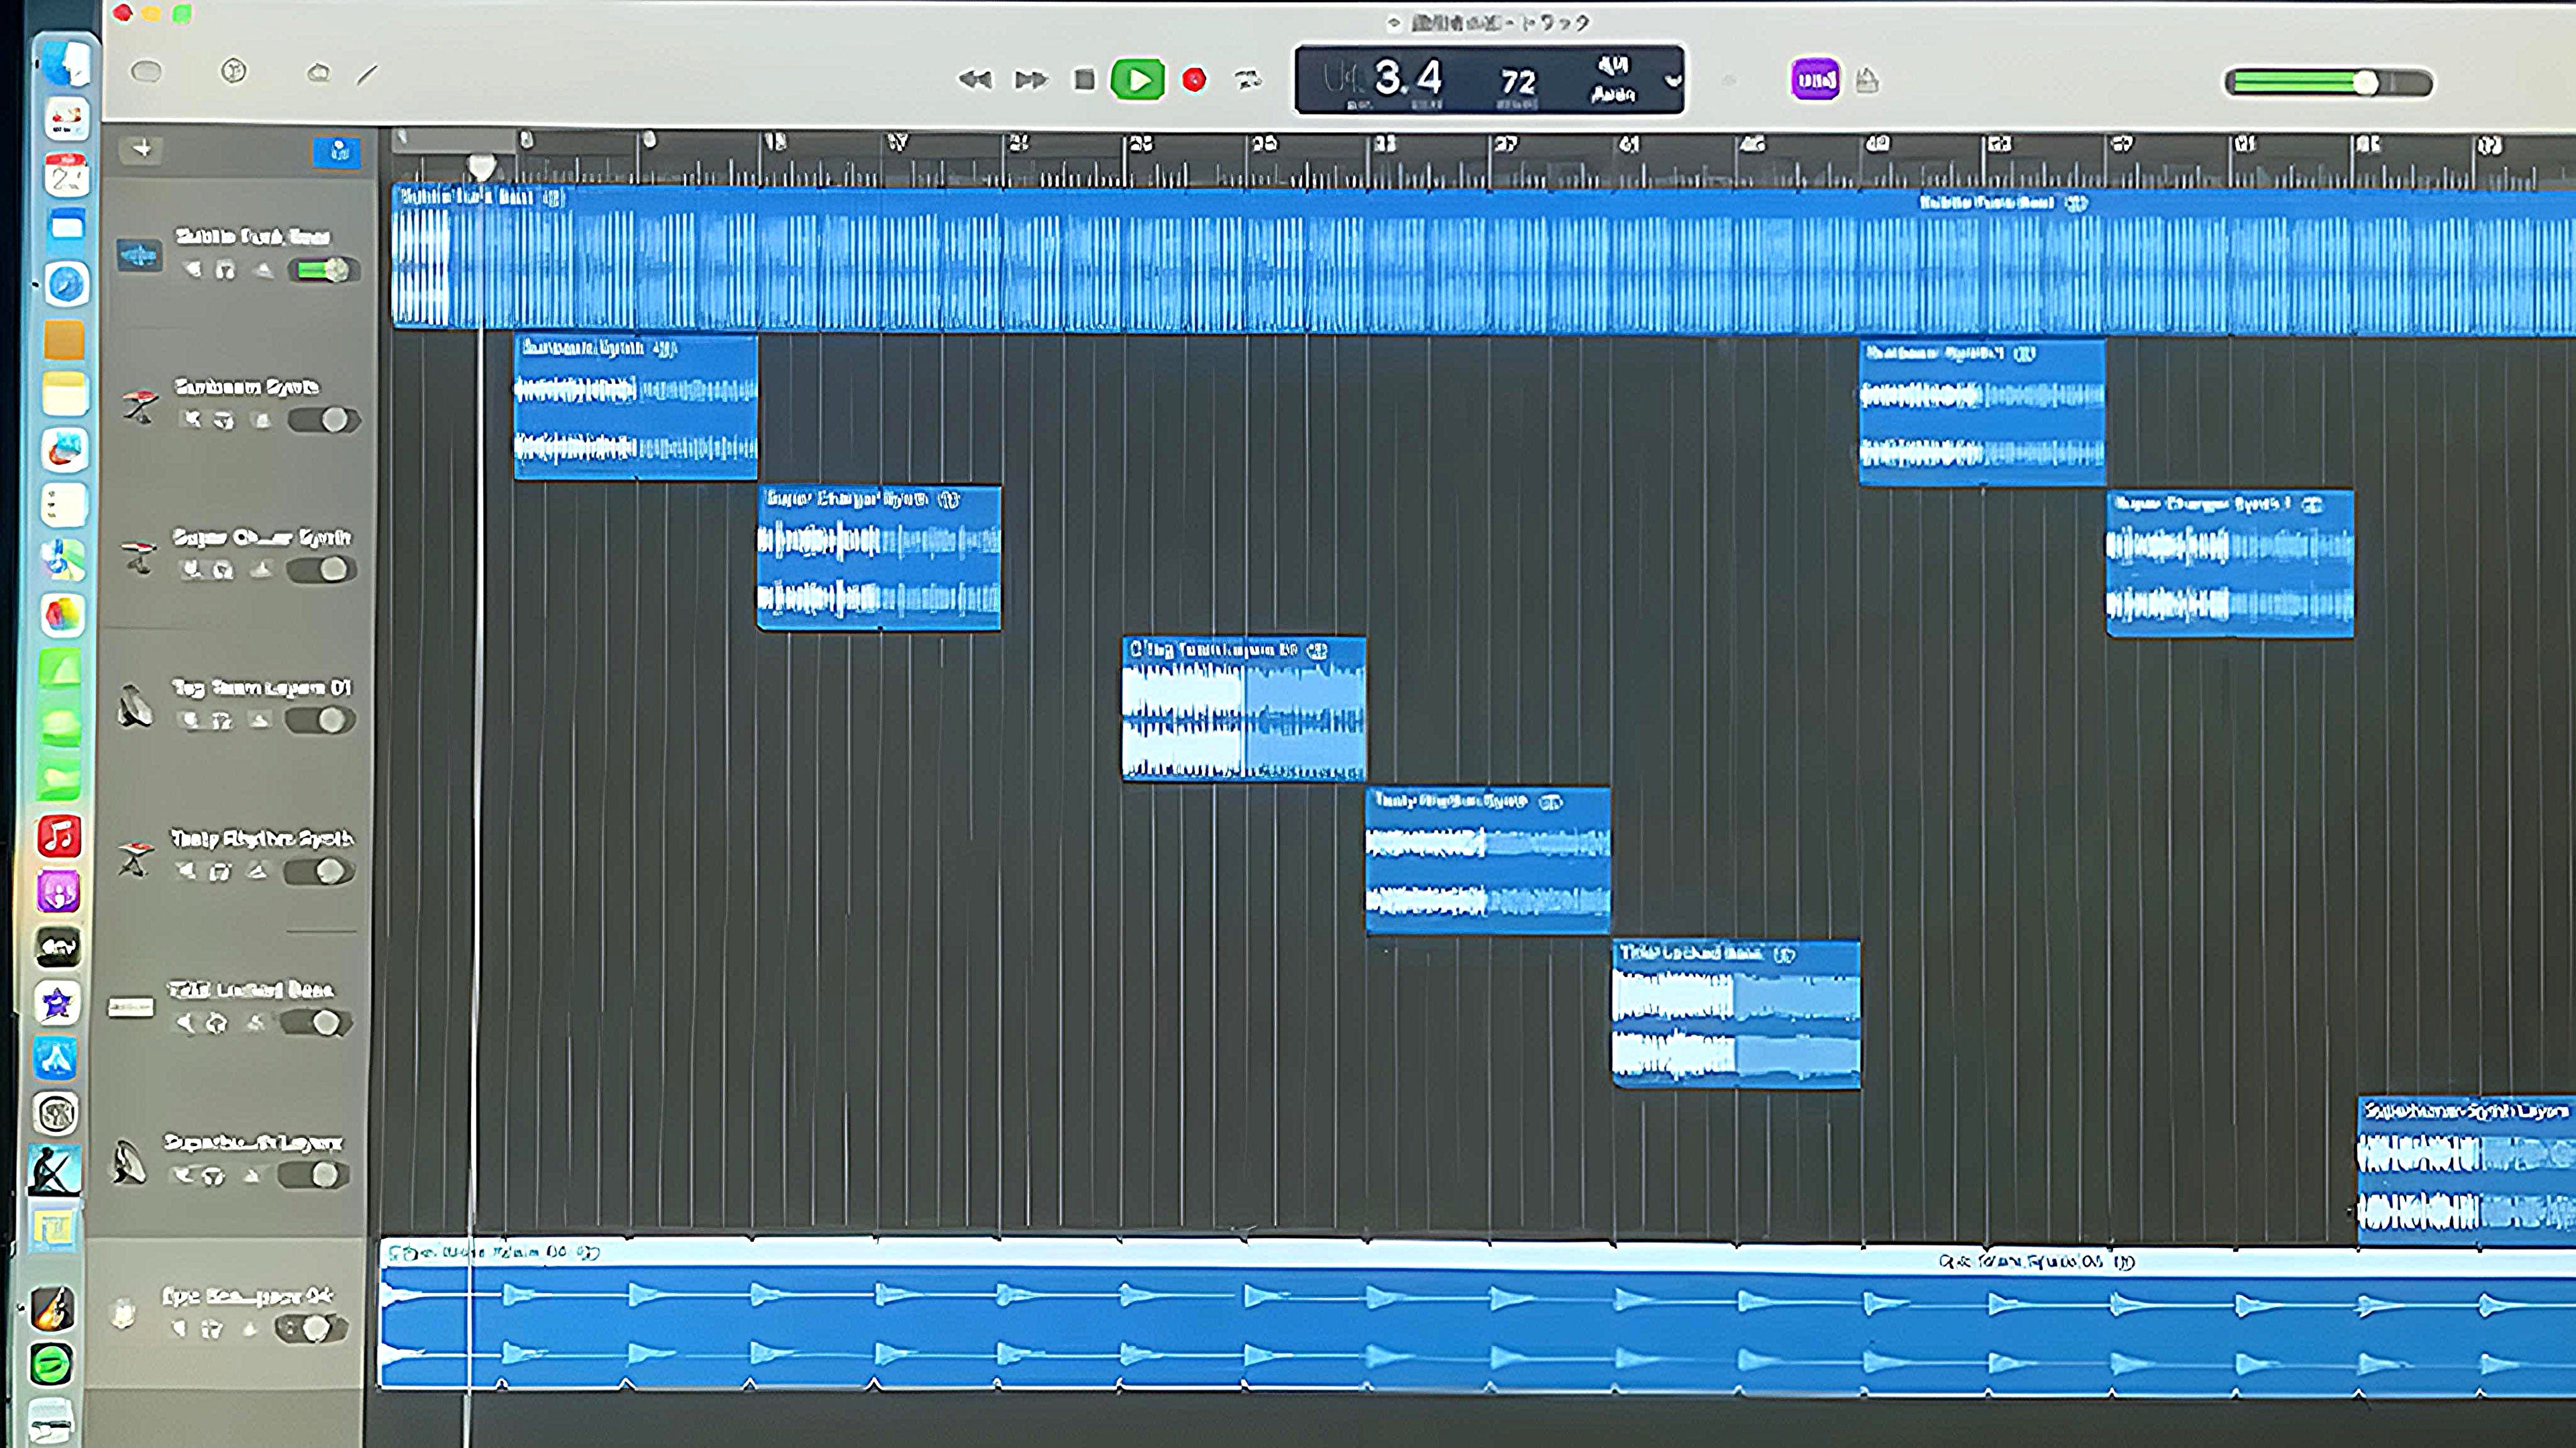2576x1448 pixels.
Task: Open the time signature and key display
Action: click(x=1612, y=79)
